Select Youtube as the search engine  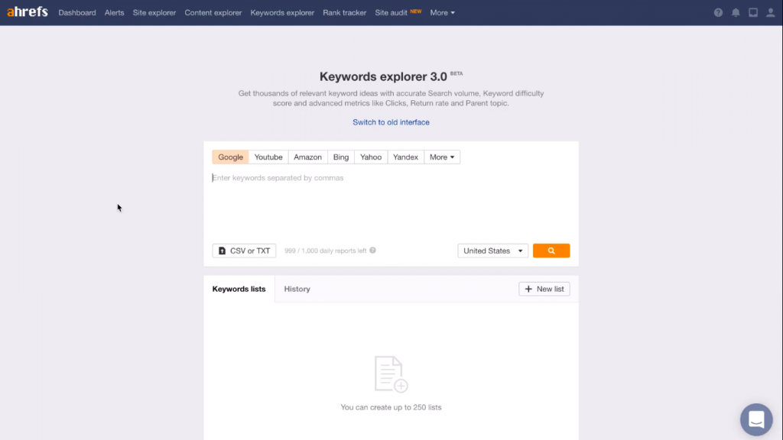[x=268, y=157]
